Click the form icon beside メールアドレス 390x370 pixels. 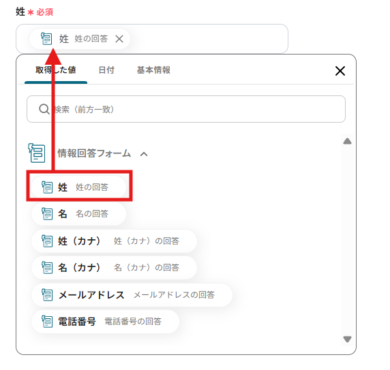(x=47, y=295)
